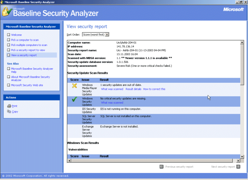248x180 pixels.
Task: Click the Security Update Scan Results heading
Action: (88, 73)
